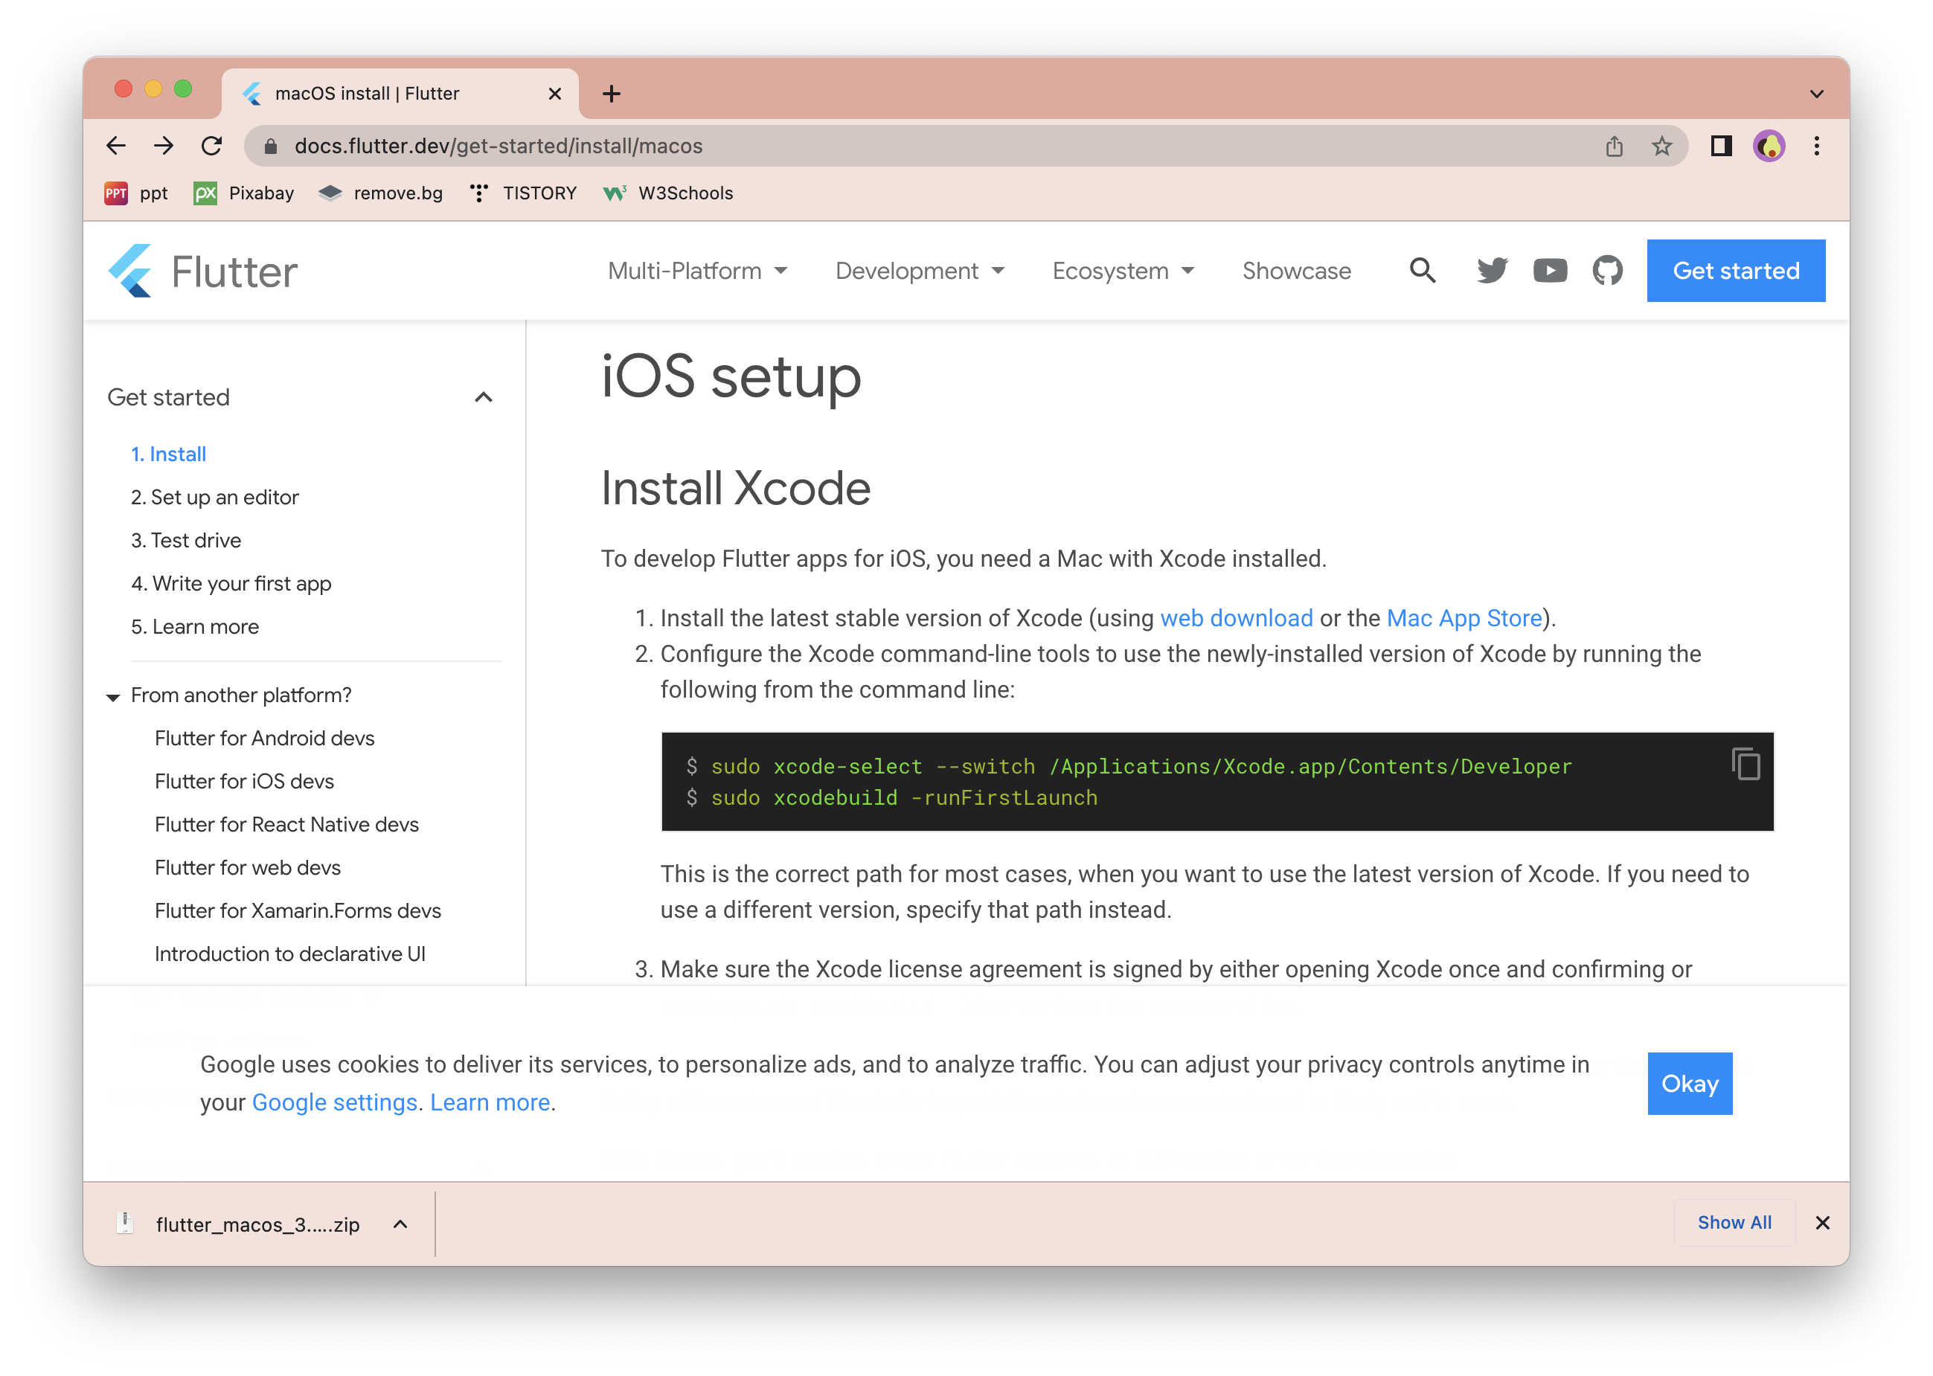Click the search magnifier icon
This screenshot has height=1376, width=1933.
(1422, 270)
